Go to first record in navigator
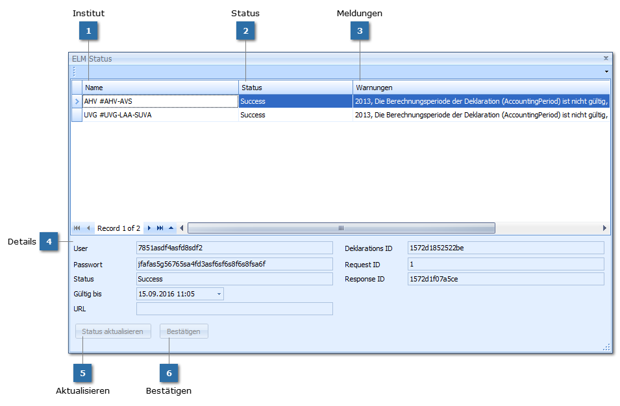Viewport: 620px width, 406px height. tap(77, 228)
